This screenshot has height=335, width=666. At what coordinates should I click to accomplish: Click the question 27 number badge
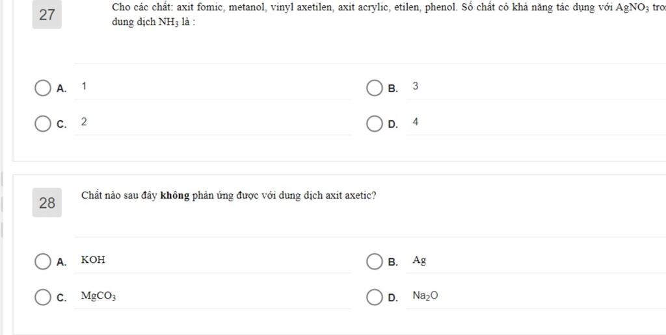pyautogui.click(x=47, y=14)
